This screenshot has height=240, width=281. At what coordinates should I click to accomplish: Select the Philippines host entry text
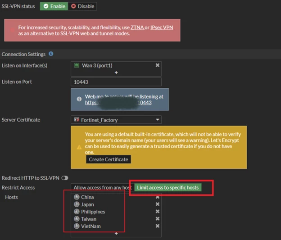click(x=93, y=212)
